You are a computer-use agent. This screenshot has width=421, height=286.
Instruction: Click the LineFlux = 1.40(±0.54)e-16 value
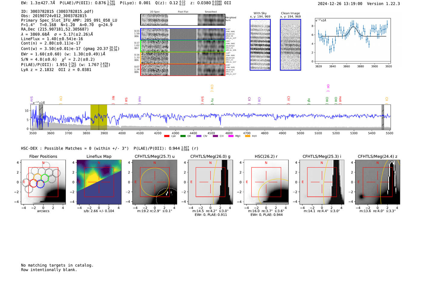[52, 39]
